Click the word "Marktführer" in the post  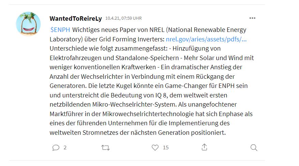coord(65,113)
